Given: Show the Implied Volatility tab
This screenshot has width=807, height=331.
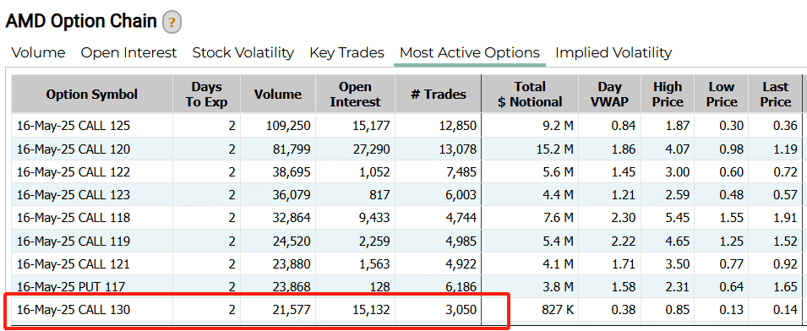Looking at the screenshot, I should pos(613,52).
